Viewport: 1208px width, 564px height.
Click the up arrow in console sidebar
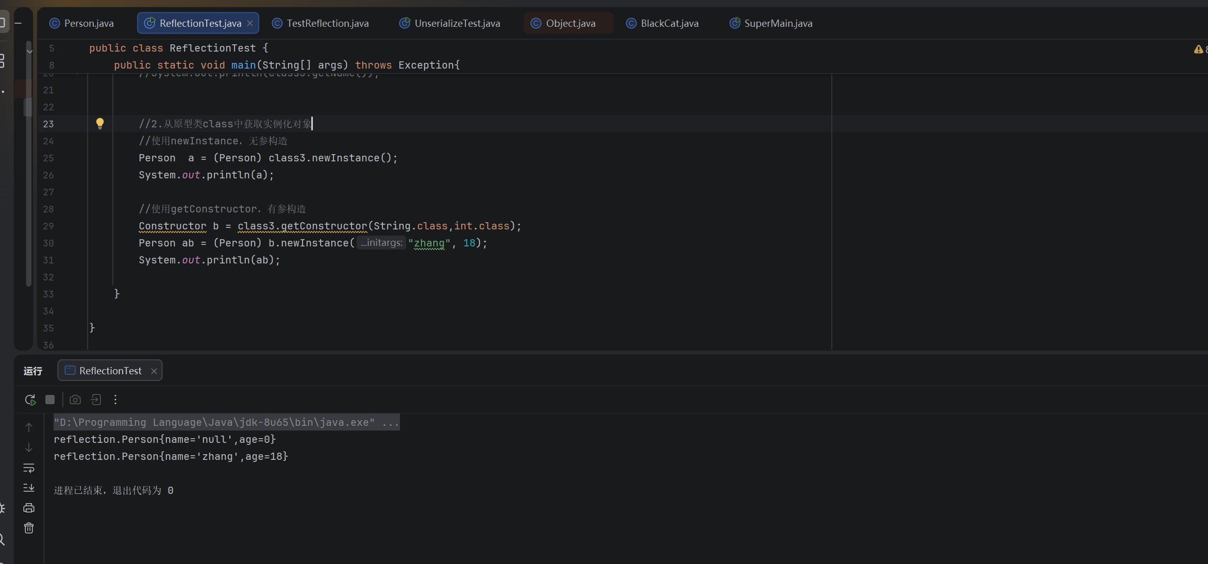29,427
